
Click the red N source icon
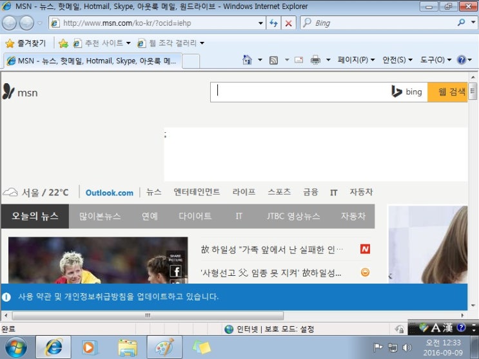point(365,249)
